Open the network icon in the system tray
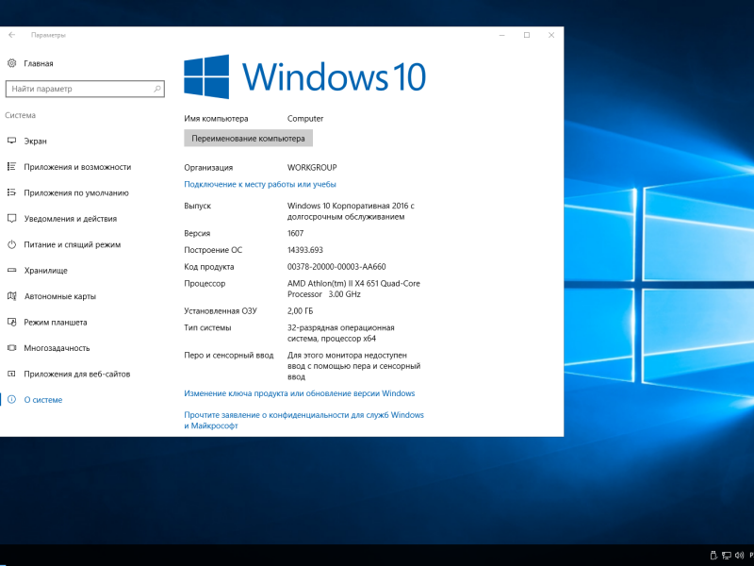This screenshot has width=754, height=566. [726, 556]
